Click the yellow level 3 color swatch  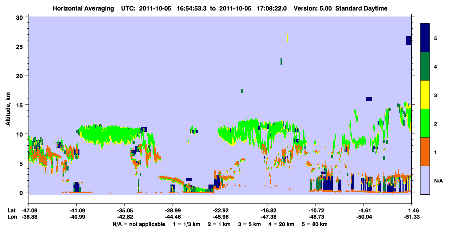[425, 95]
